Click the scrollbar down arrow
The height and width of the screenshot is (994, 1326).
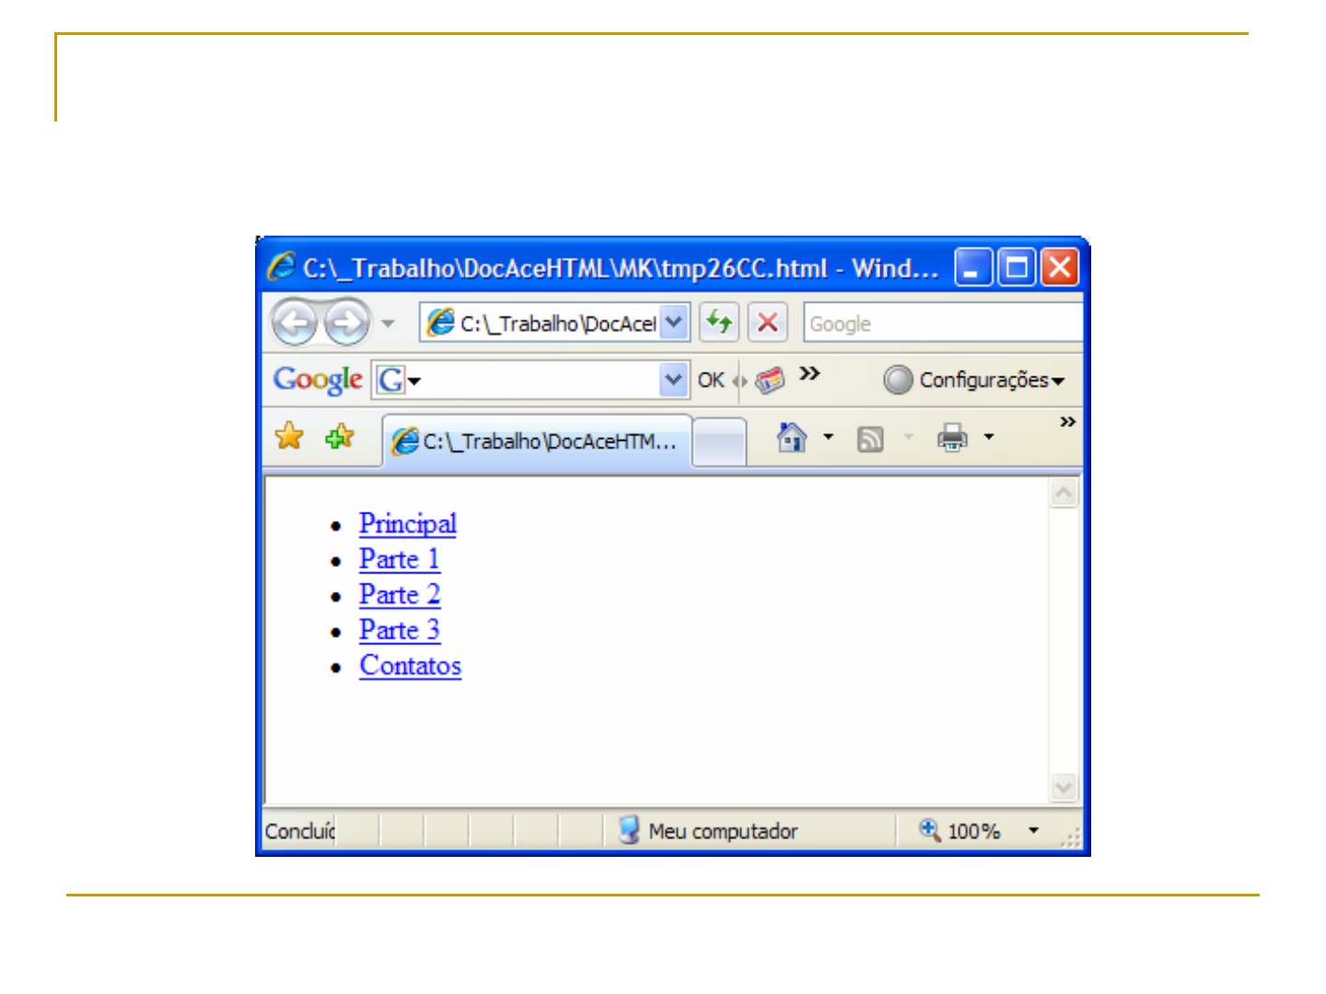pyautogui.click(x=1064, y=787)
